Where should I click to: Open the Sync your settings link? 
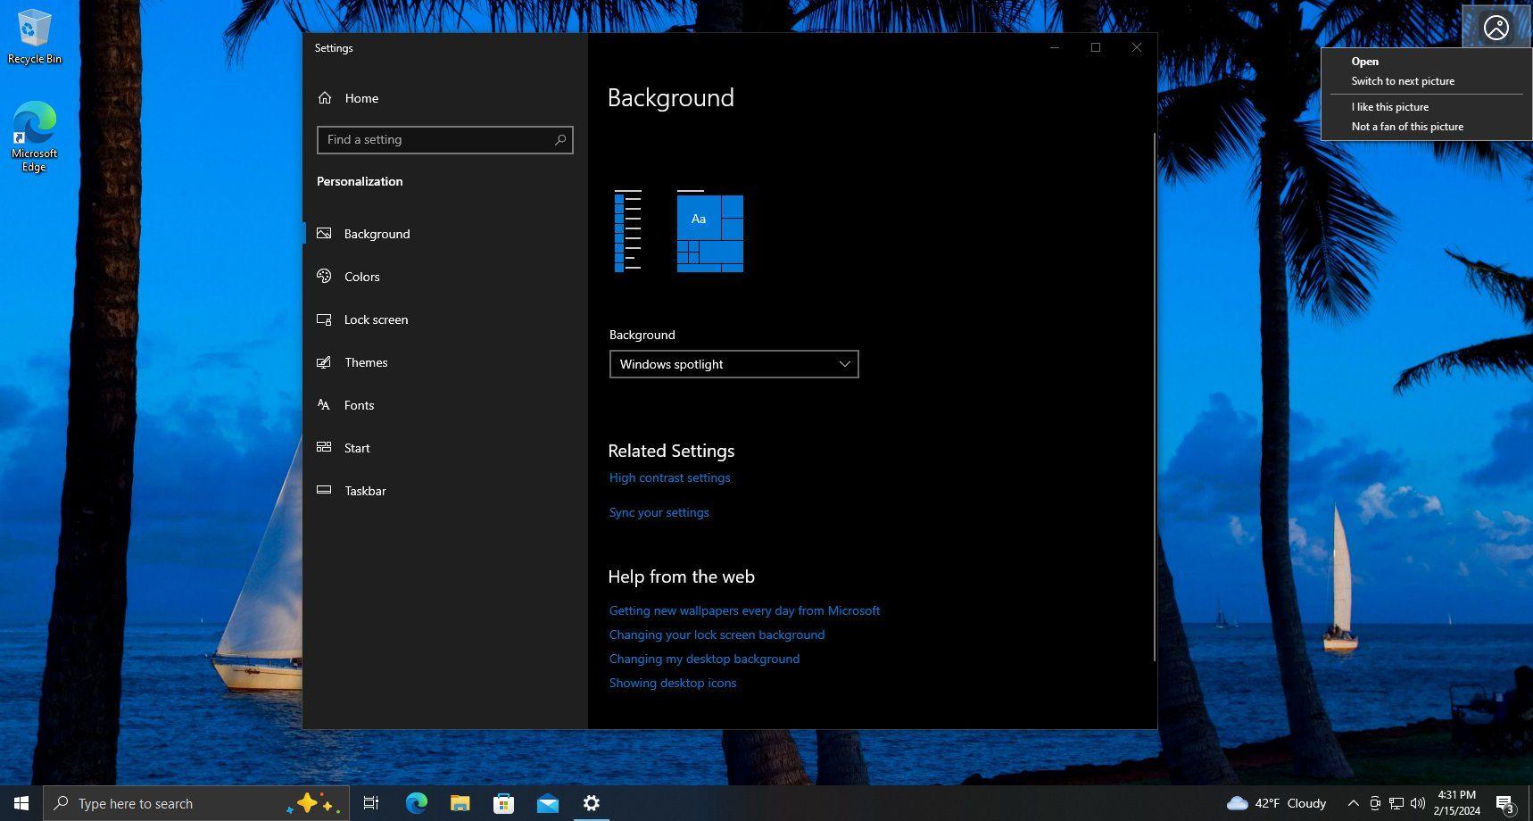[659, 512]
